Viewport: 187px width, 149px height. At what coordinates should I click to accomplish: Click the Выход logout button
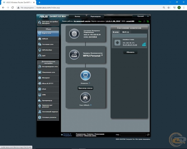point(77,16)
